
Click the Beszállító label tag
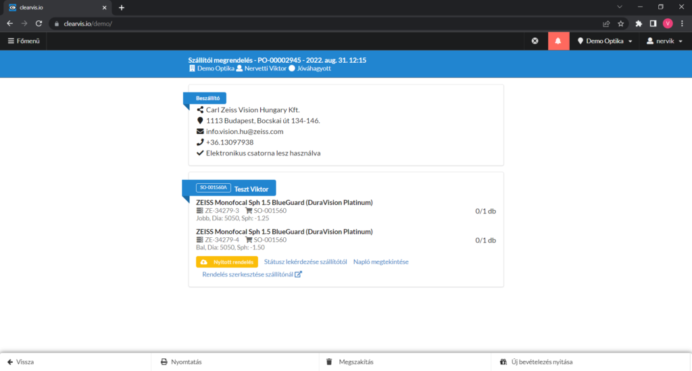point(207,98)
